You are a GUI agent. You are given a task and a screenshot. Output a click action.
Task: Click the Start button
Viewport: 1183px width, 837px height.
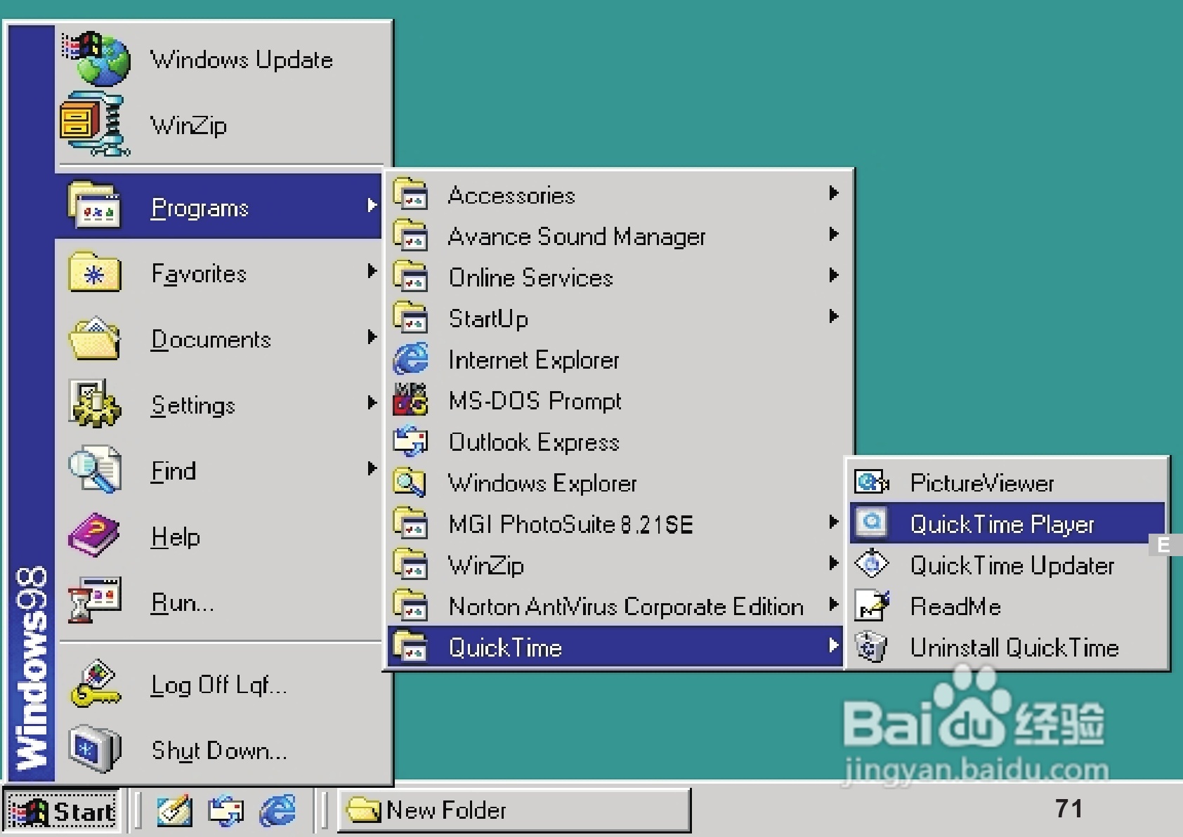pos(63,811)
